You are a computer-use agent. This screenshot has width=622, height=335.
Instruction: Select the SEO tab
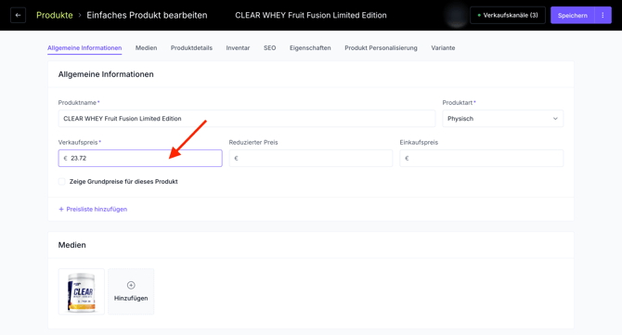pos(269,48)
